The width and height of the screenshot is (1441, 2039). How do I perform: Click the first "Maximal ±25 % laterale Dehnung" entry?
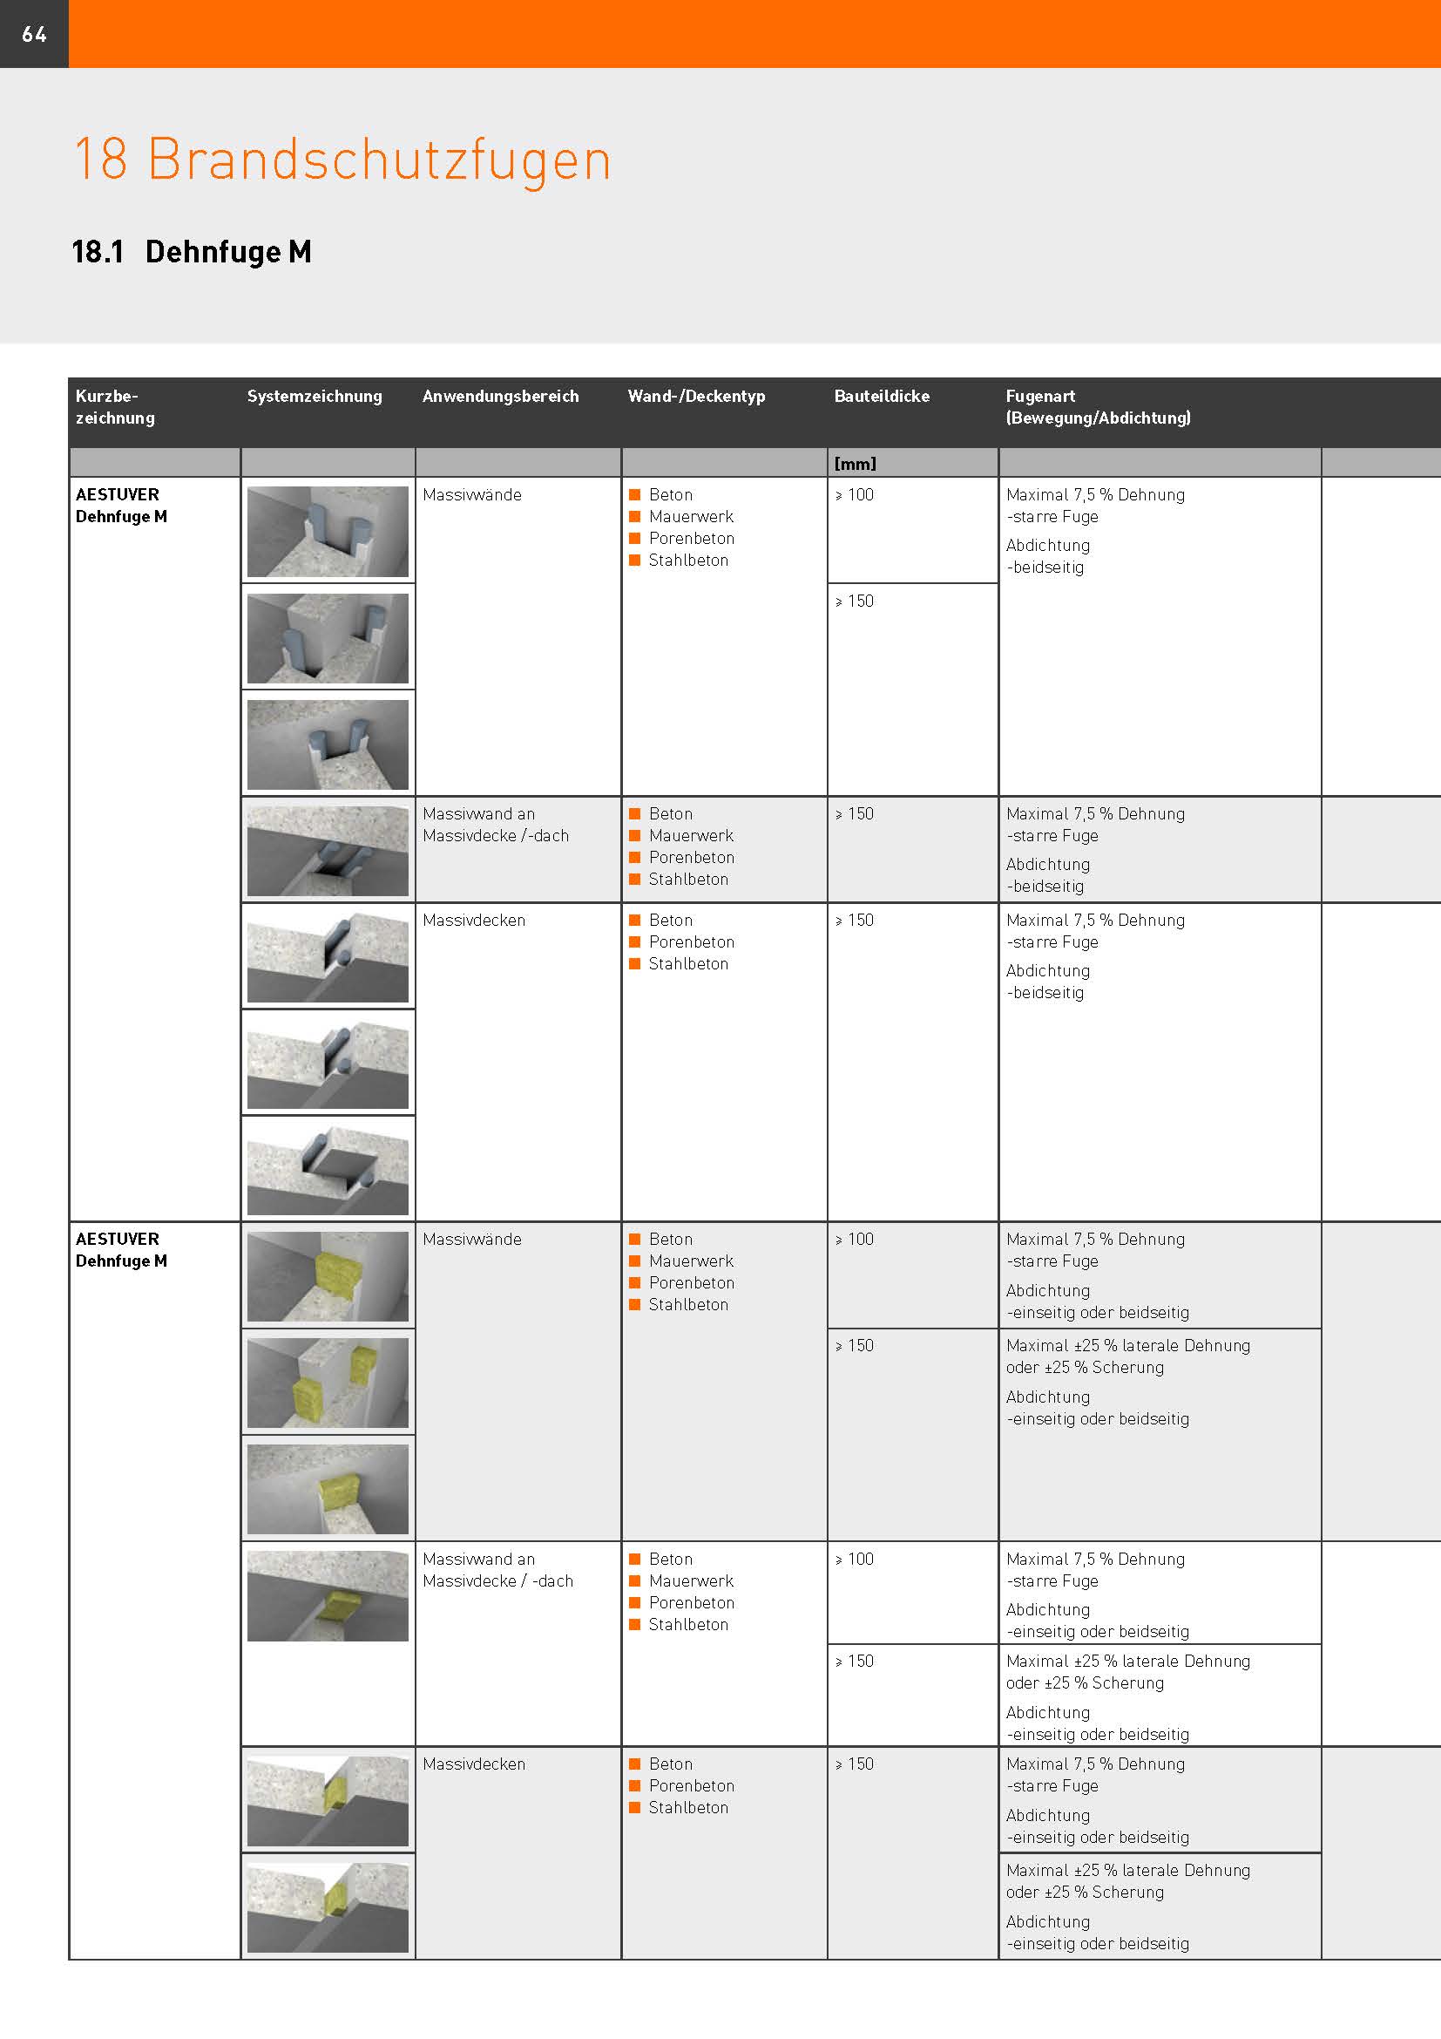point(1127,1345)
